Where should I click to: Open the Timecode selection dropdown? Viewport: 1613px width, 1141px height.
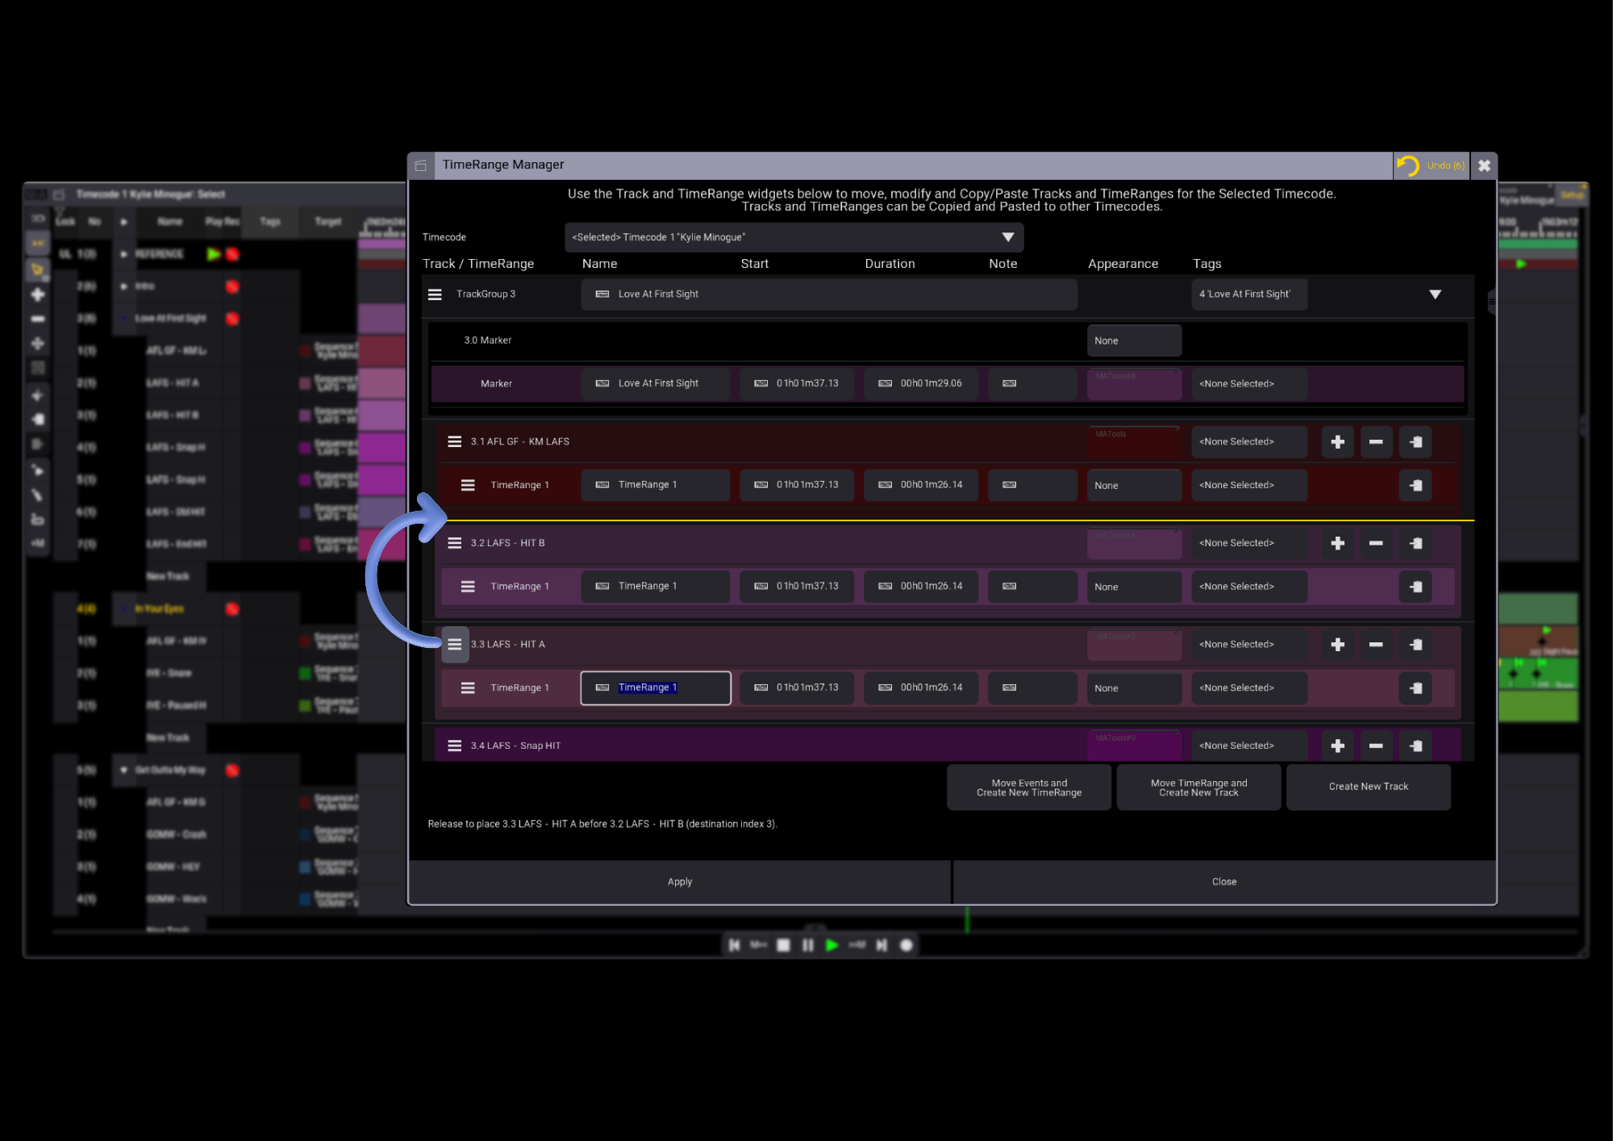794,237
